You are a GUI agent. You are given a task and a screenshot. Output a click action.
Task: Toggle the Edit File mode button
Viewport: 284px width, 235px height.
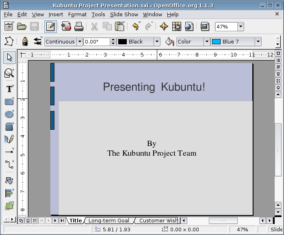tap(50, 26)
